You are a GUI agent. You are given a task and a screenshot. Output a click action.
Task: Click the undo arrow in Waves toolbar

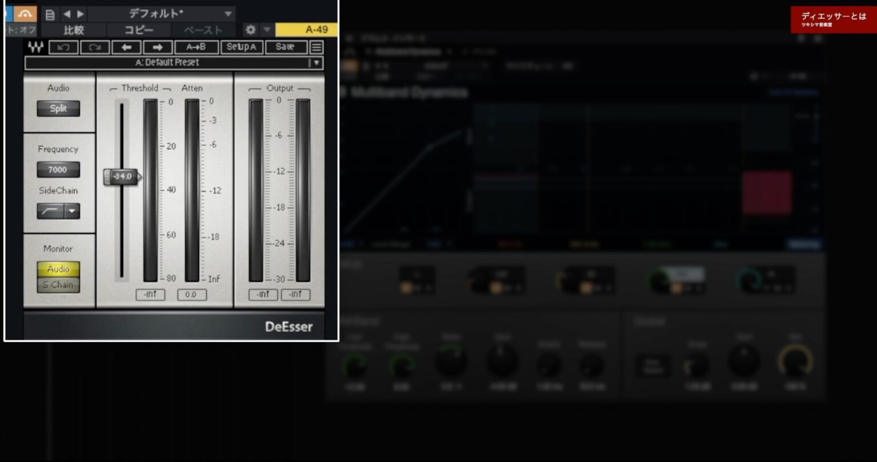[63, 47]
